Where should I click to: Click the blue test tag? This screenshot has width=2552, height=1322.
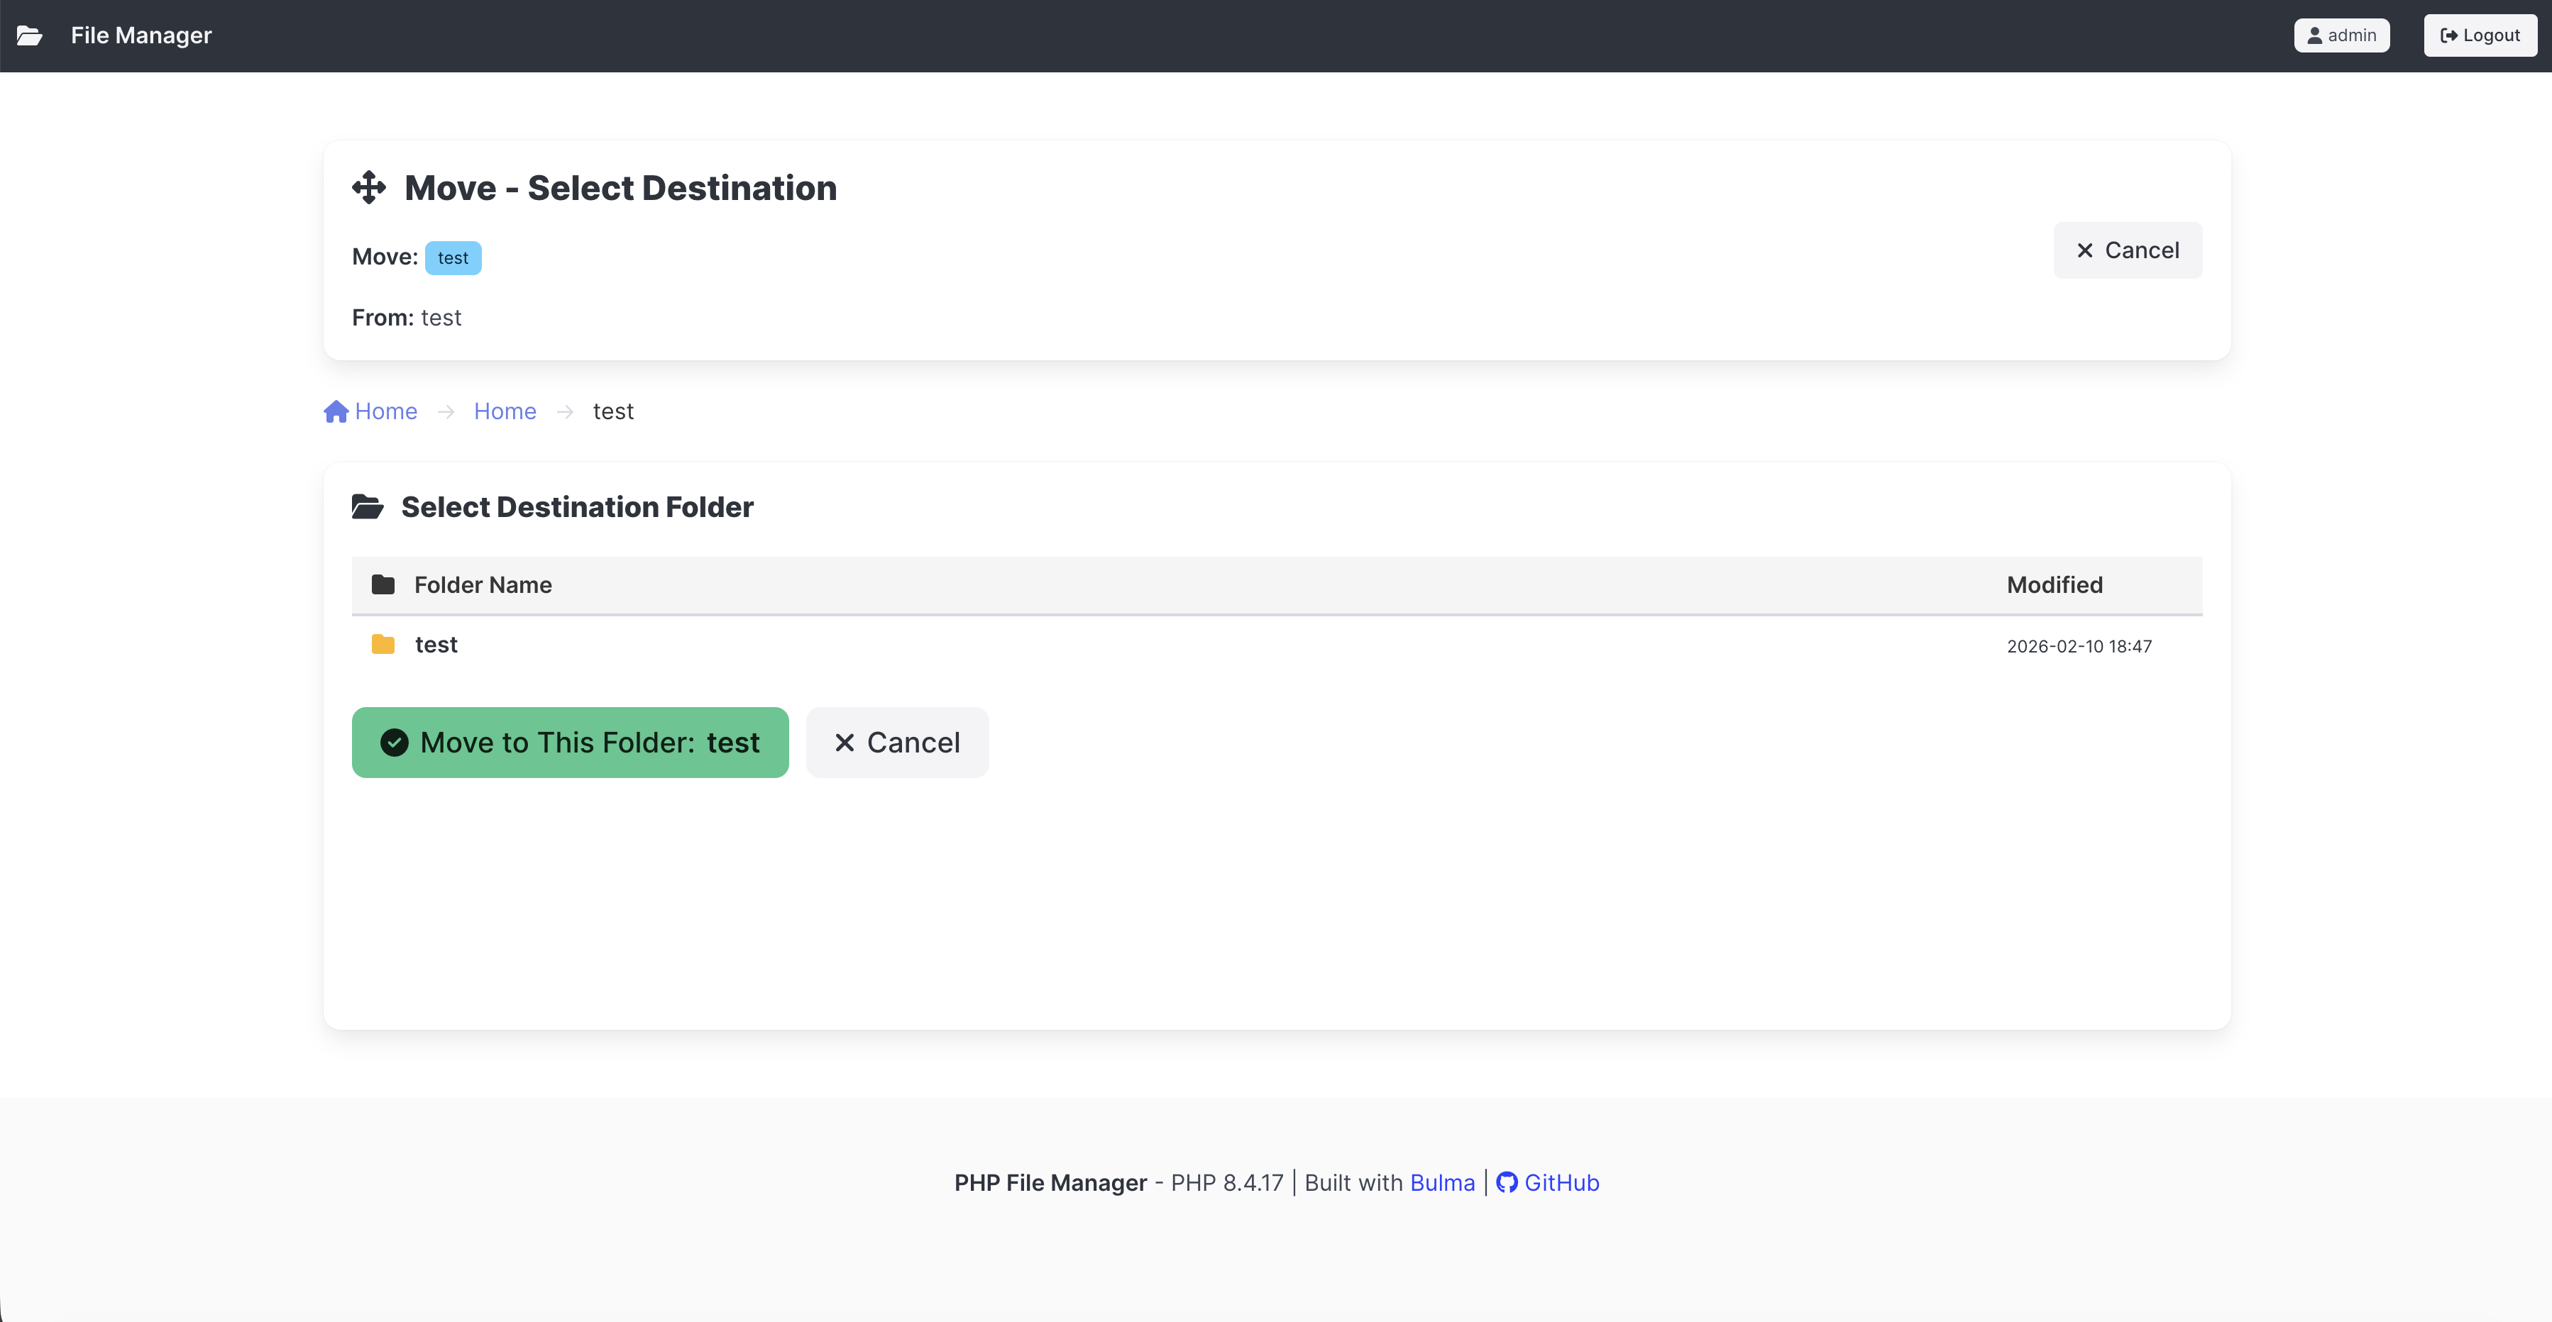(453, 257)
